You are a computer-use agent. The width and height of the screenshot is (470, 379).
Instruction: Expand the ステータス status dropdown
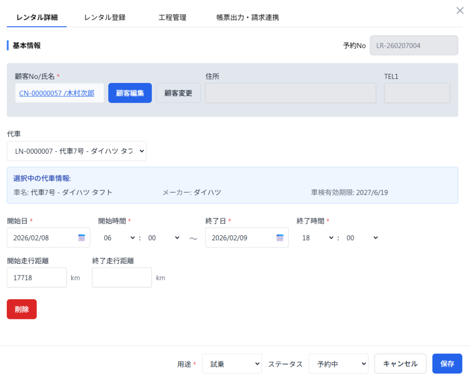[338, 364]
